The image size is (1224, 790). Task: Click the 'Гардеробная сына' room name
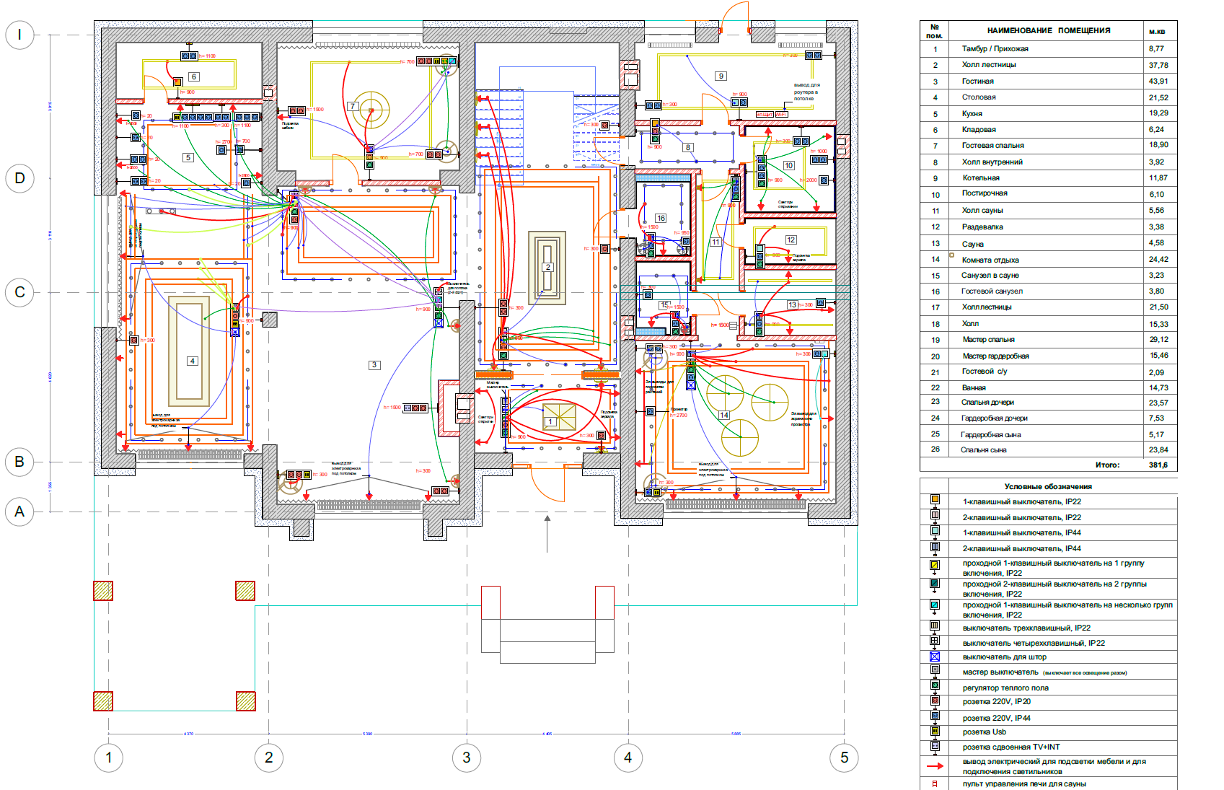(990, 435)
